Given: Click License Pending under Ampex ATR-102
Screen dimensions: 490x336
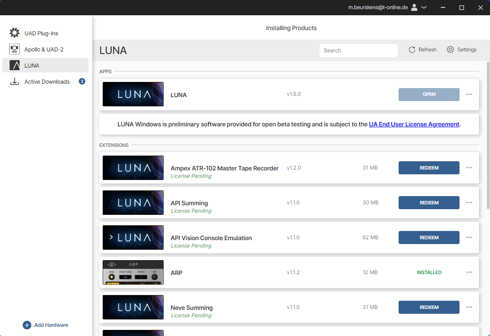Looking at the screenshot, I should [191, 176].
